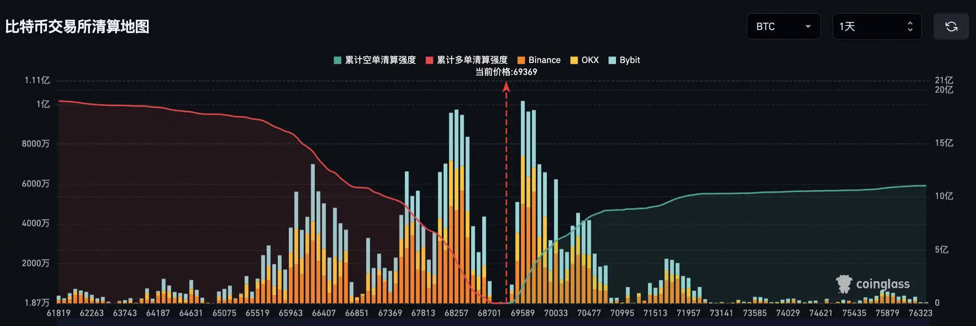The width and height of the screenshot is (976, 326).
Task: Click the BTC dropdown arrow
Action: (x=808, y=27)
